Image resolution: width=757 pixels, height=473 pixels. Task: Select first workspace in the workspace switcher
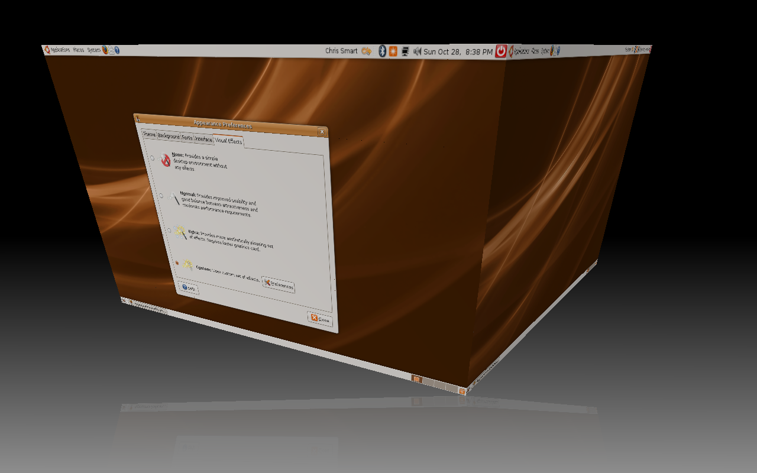coord(416,378)
